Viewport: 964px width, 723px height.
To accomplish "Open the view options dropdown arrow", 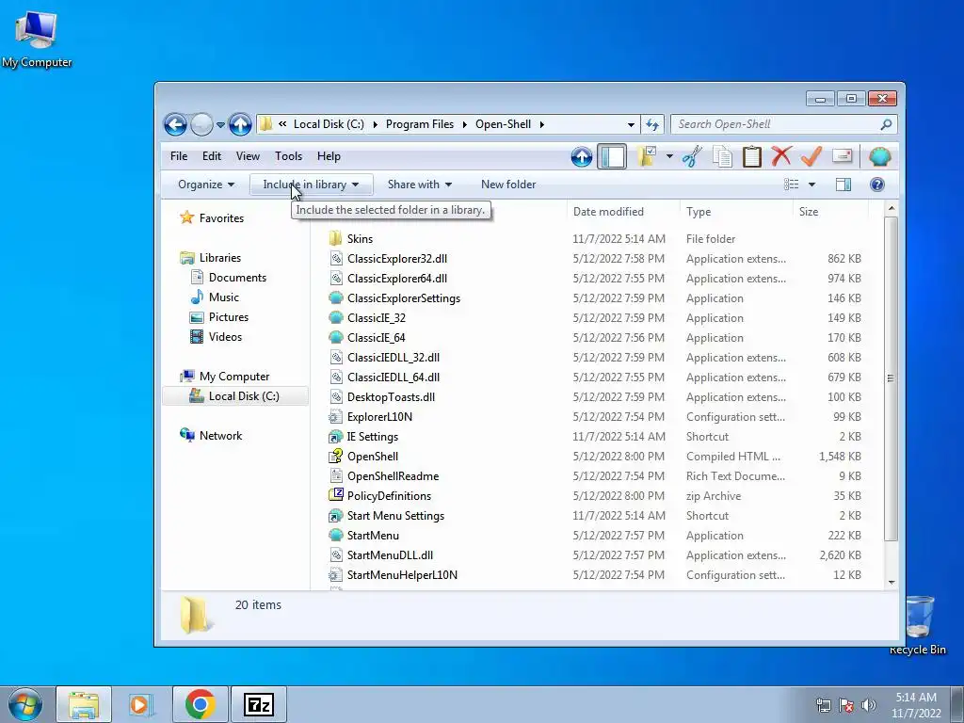I will pos(811,185).
